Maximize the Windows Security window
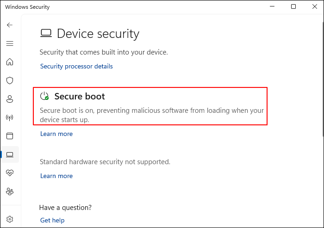Viewport: 324px width, 228px height. 293,7
